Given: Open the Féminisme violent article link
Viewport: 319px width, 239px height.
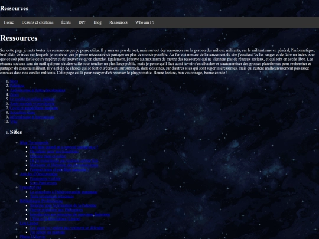Looking at the screenshot, I should click(x=45, y=178).
